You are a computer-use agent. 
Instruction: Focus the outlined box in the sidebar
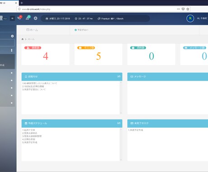point(7,43)
